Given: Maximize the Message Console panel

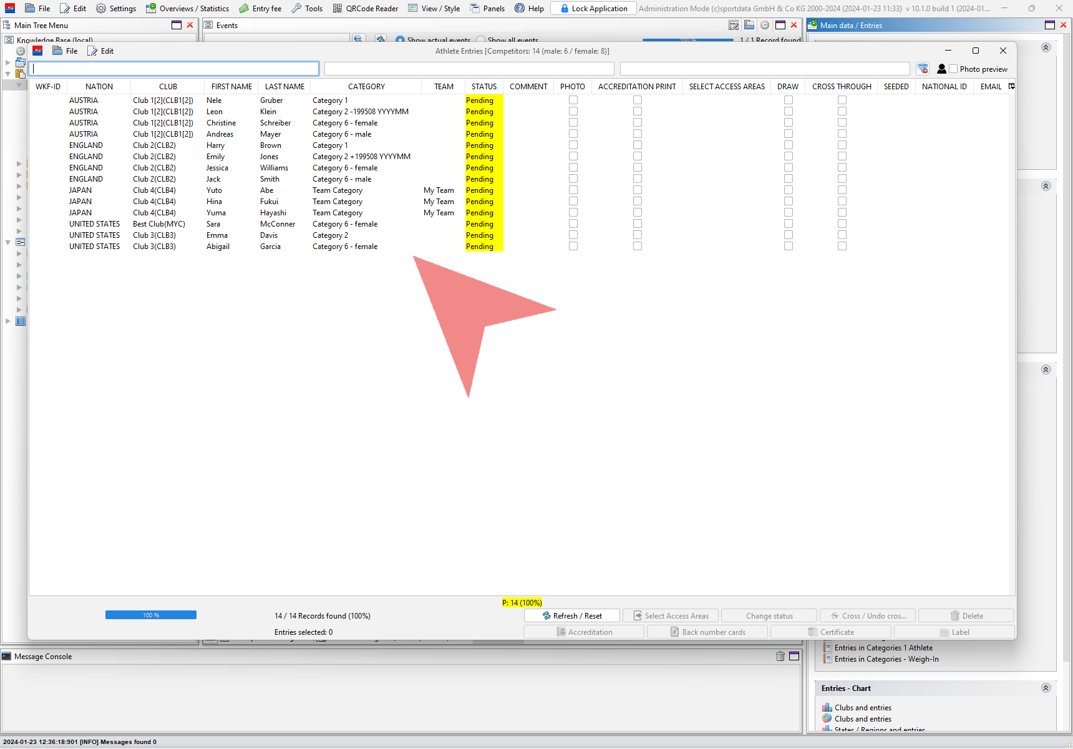Looking at the screenshot, I should [x=794, y=656].
